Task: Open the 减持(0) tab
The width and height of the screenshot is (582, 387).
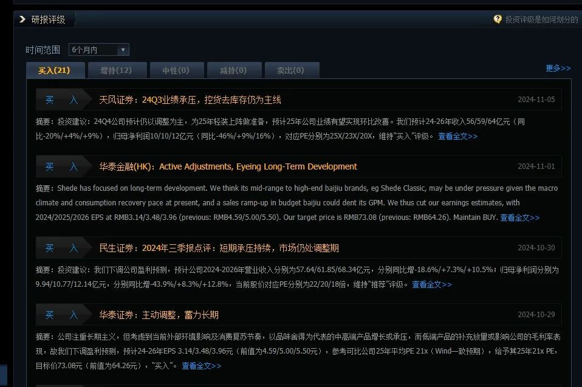Action: click(234, 70)
